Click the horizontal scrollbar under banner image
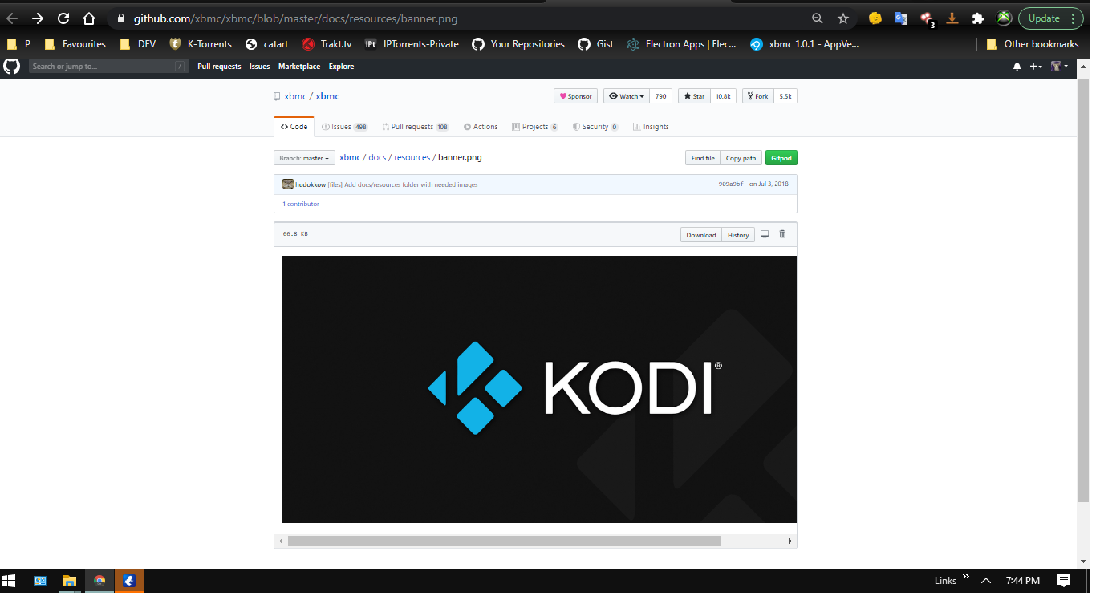Viewport: 1096px width, 616px height. (505, 541)
